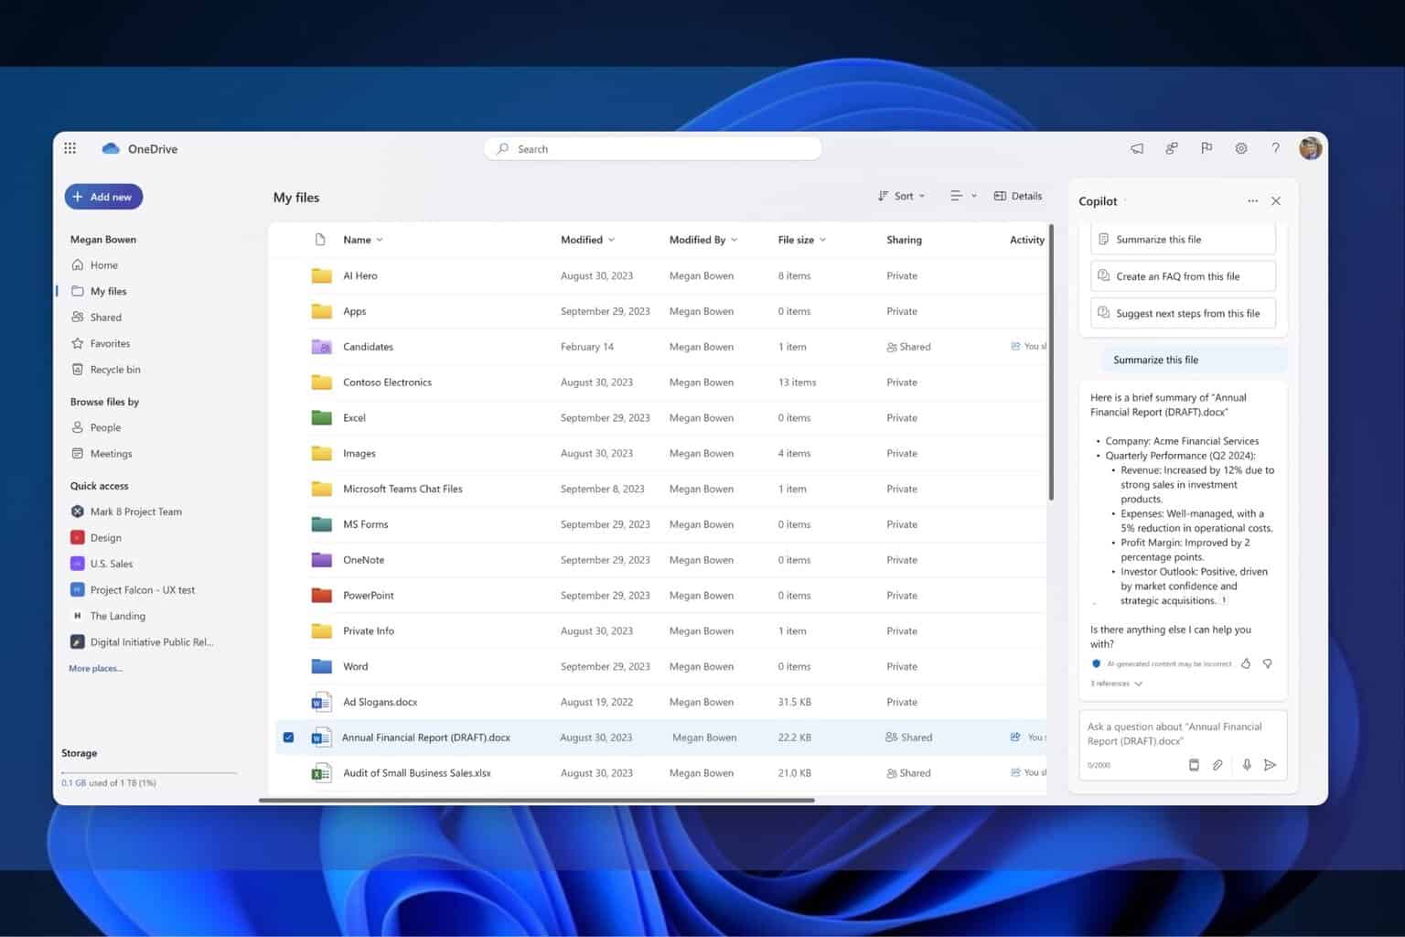Click the storage usage bar

pyautogui.click(x=149, y=773)
